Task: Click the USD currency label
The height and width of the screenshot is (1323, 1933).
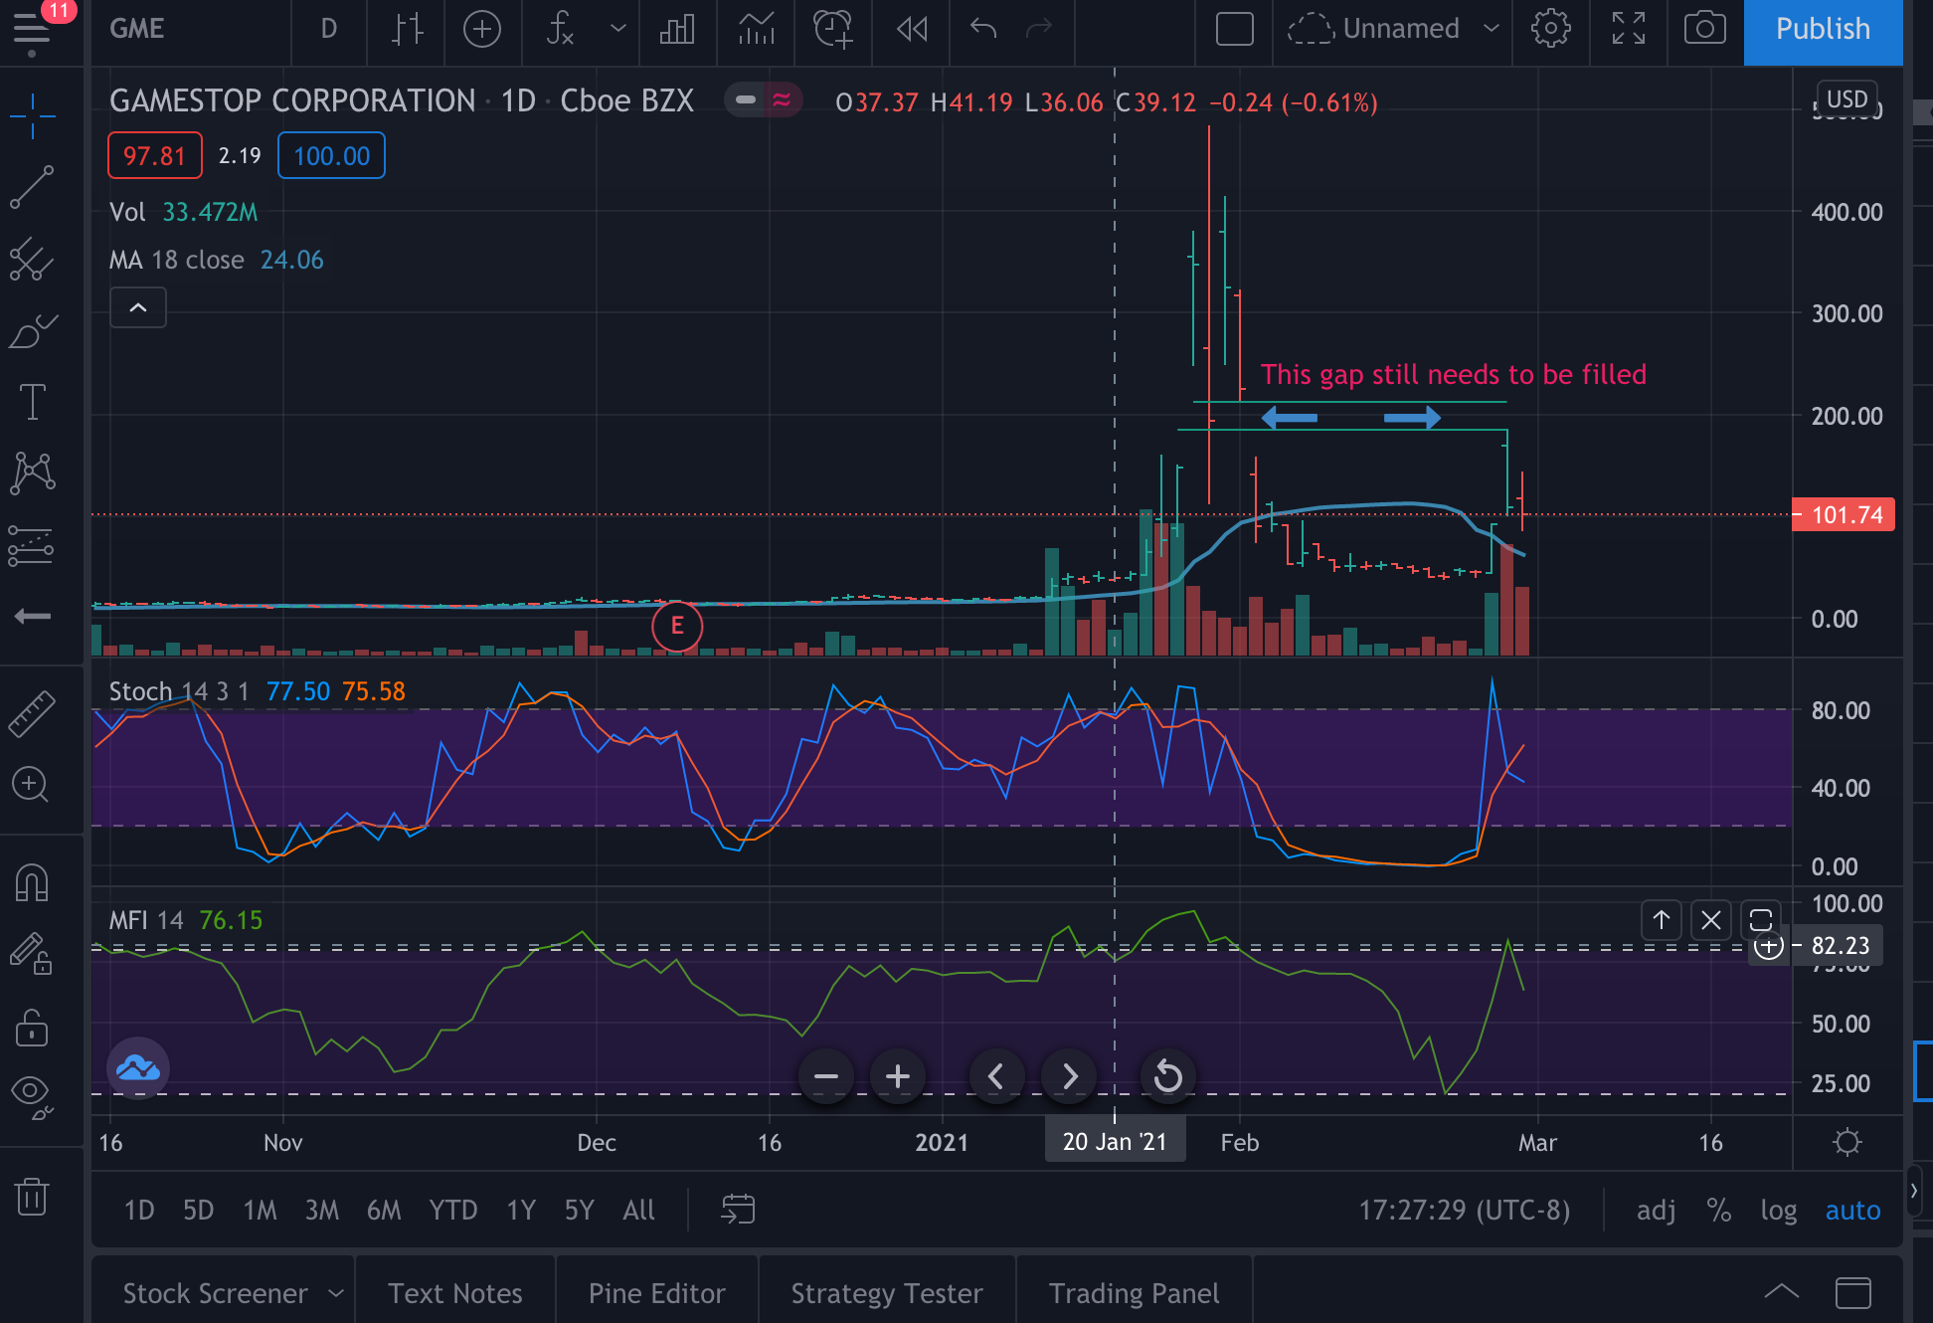Action: [x=1846, y=99]
